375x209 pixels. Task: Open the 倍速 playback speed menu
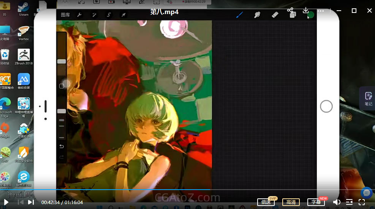tap(266, 202)
